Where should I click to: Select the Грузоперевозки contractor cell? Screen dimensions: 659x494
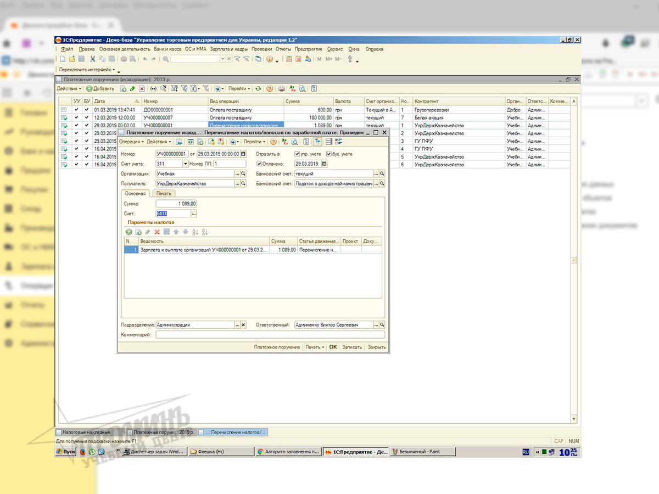tap(459, 110)
